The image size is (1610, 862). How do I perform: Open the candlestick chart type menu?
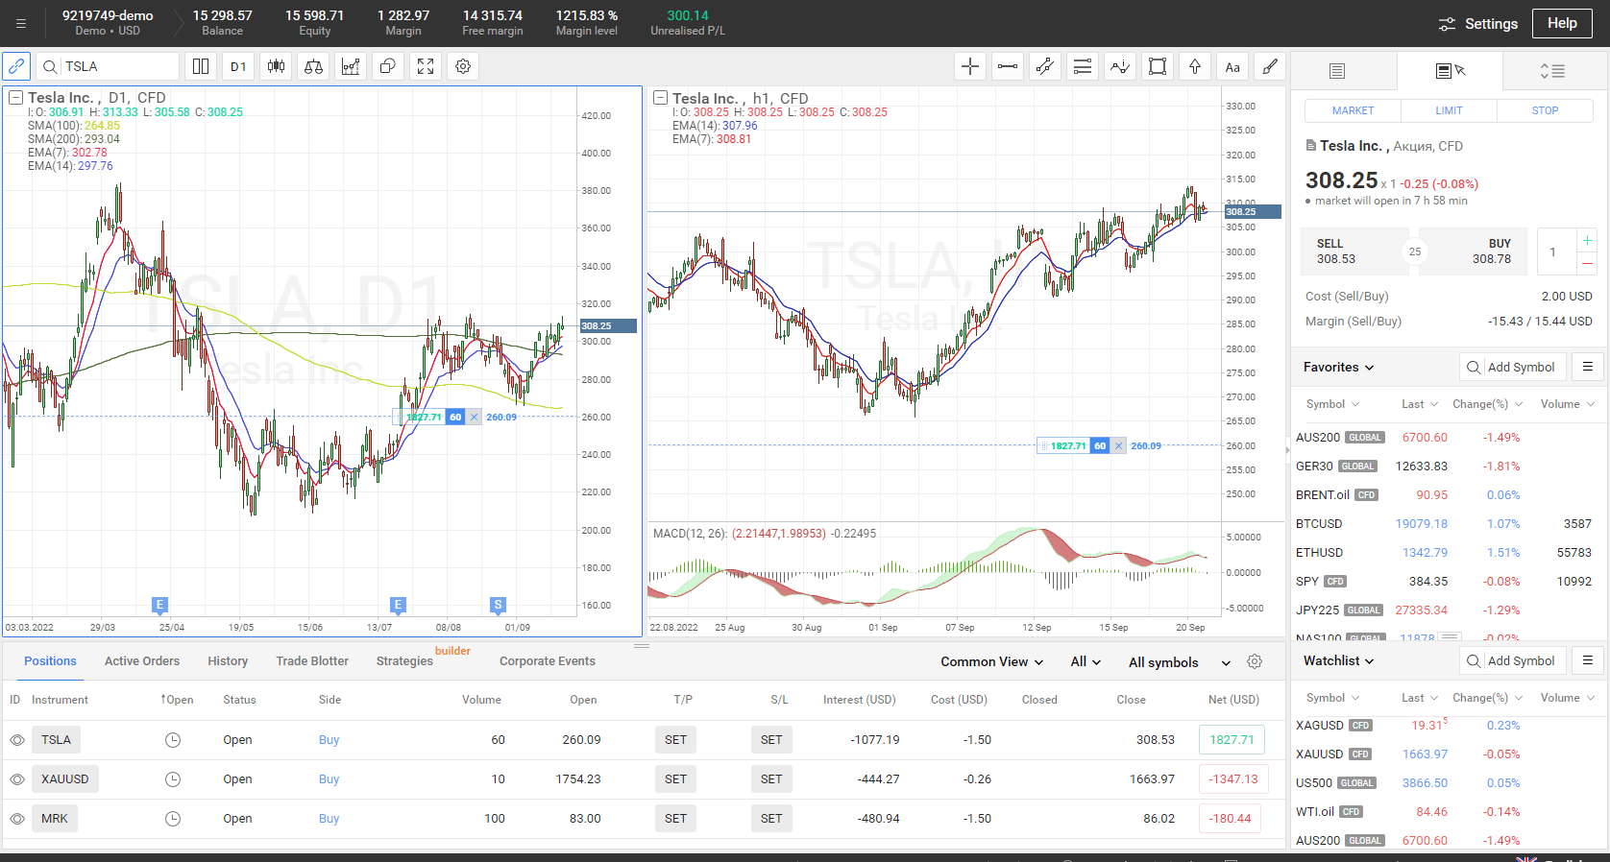coord(276,66)
